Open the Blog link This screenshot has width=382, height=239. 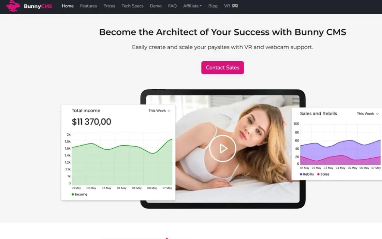point(213,6)
